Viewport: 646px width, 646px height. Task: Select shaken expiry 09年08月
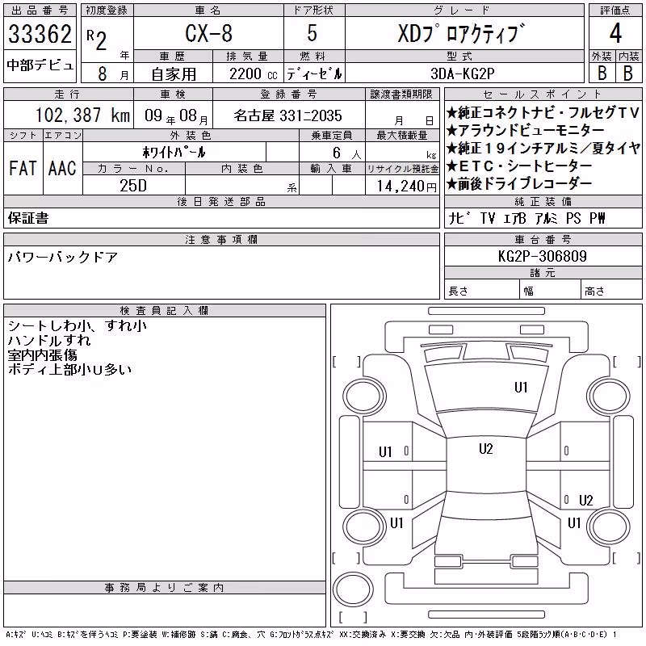176,115
